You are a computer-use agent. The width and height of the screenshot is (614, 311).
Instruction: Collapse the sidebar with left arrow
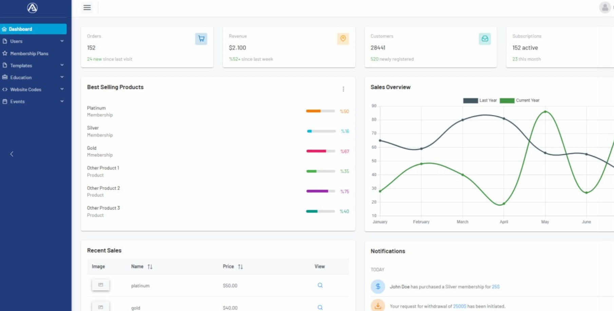12,154
